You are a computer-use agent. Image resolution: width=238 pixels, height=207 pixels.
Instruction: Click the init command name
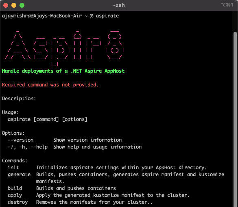tap(13, 168)
